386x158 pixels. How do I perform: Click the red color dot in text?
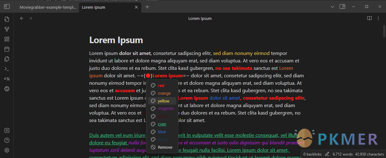[148, 76]
